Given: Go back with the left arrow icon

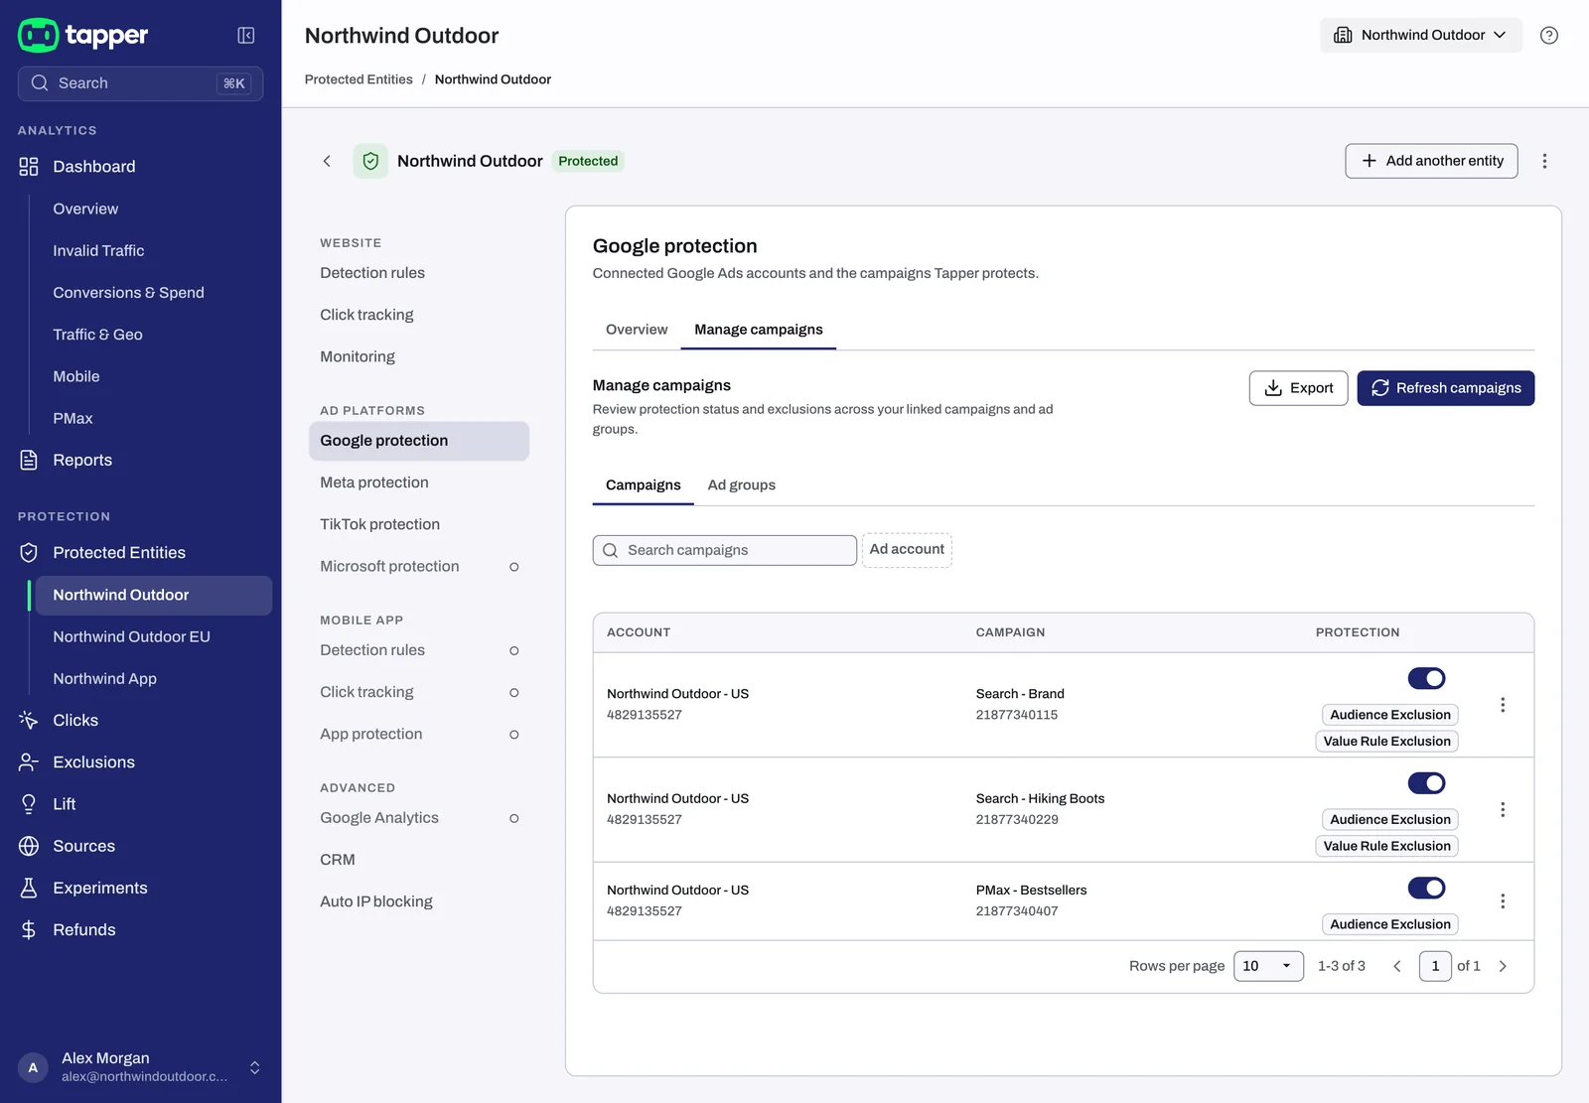Looking at the screenshot, I should (x=327, y=161).
